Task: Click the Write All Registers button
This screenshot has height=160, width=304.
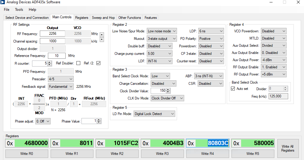Action: point(288,148)
